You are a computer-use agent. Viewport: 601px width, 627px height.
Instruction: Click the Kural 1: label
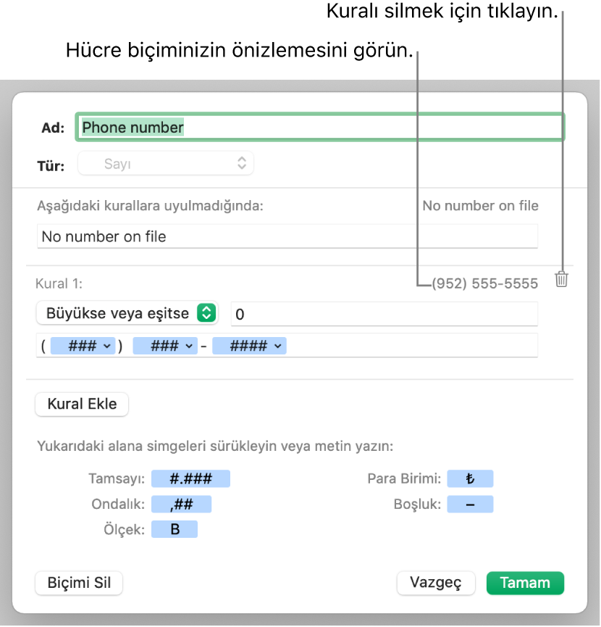point(59,283)
